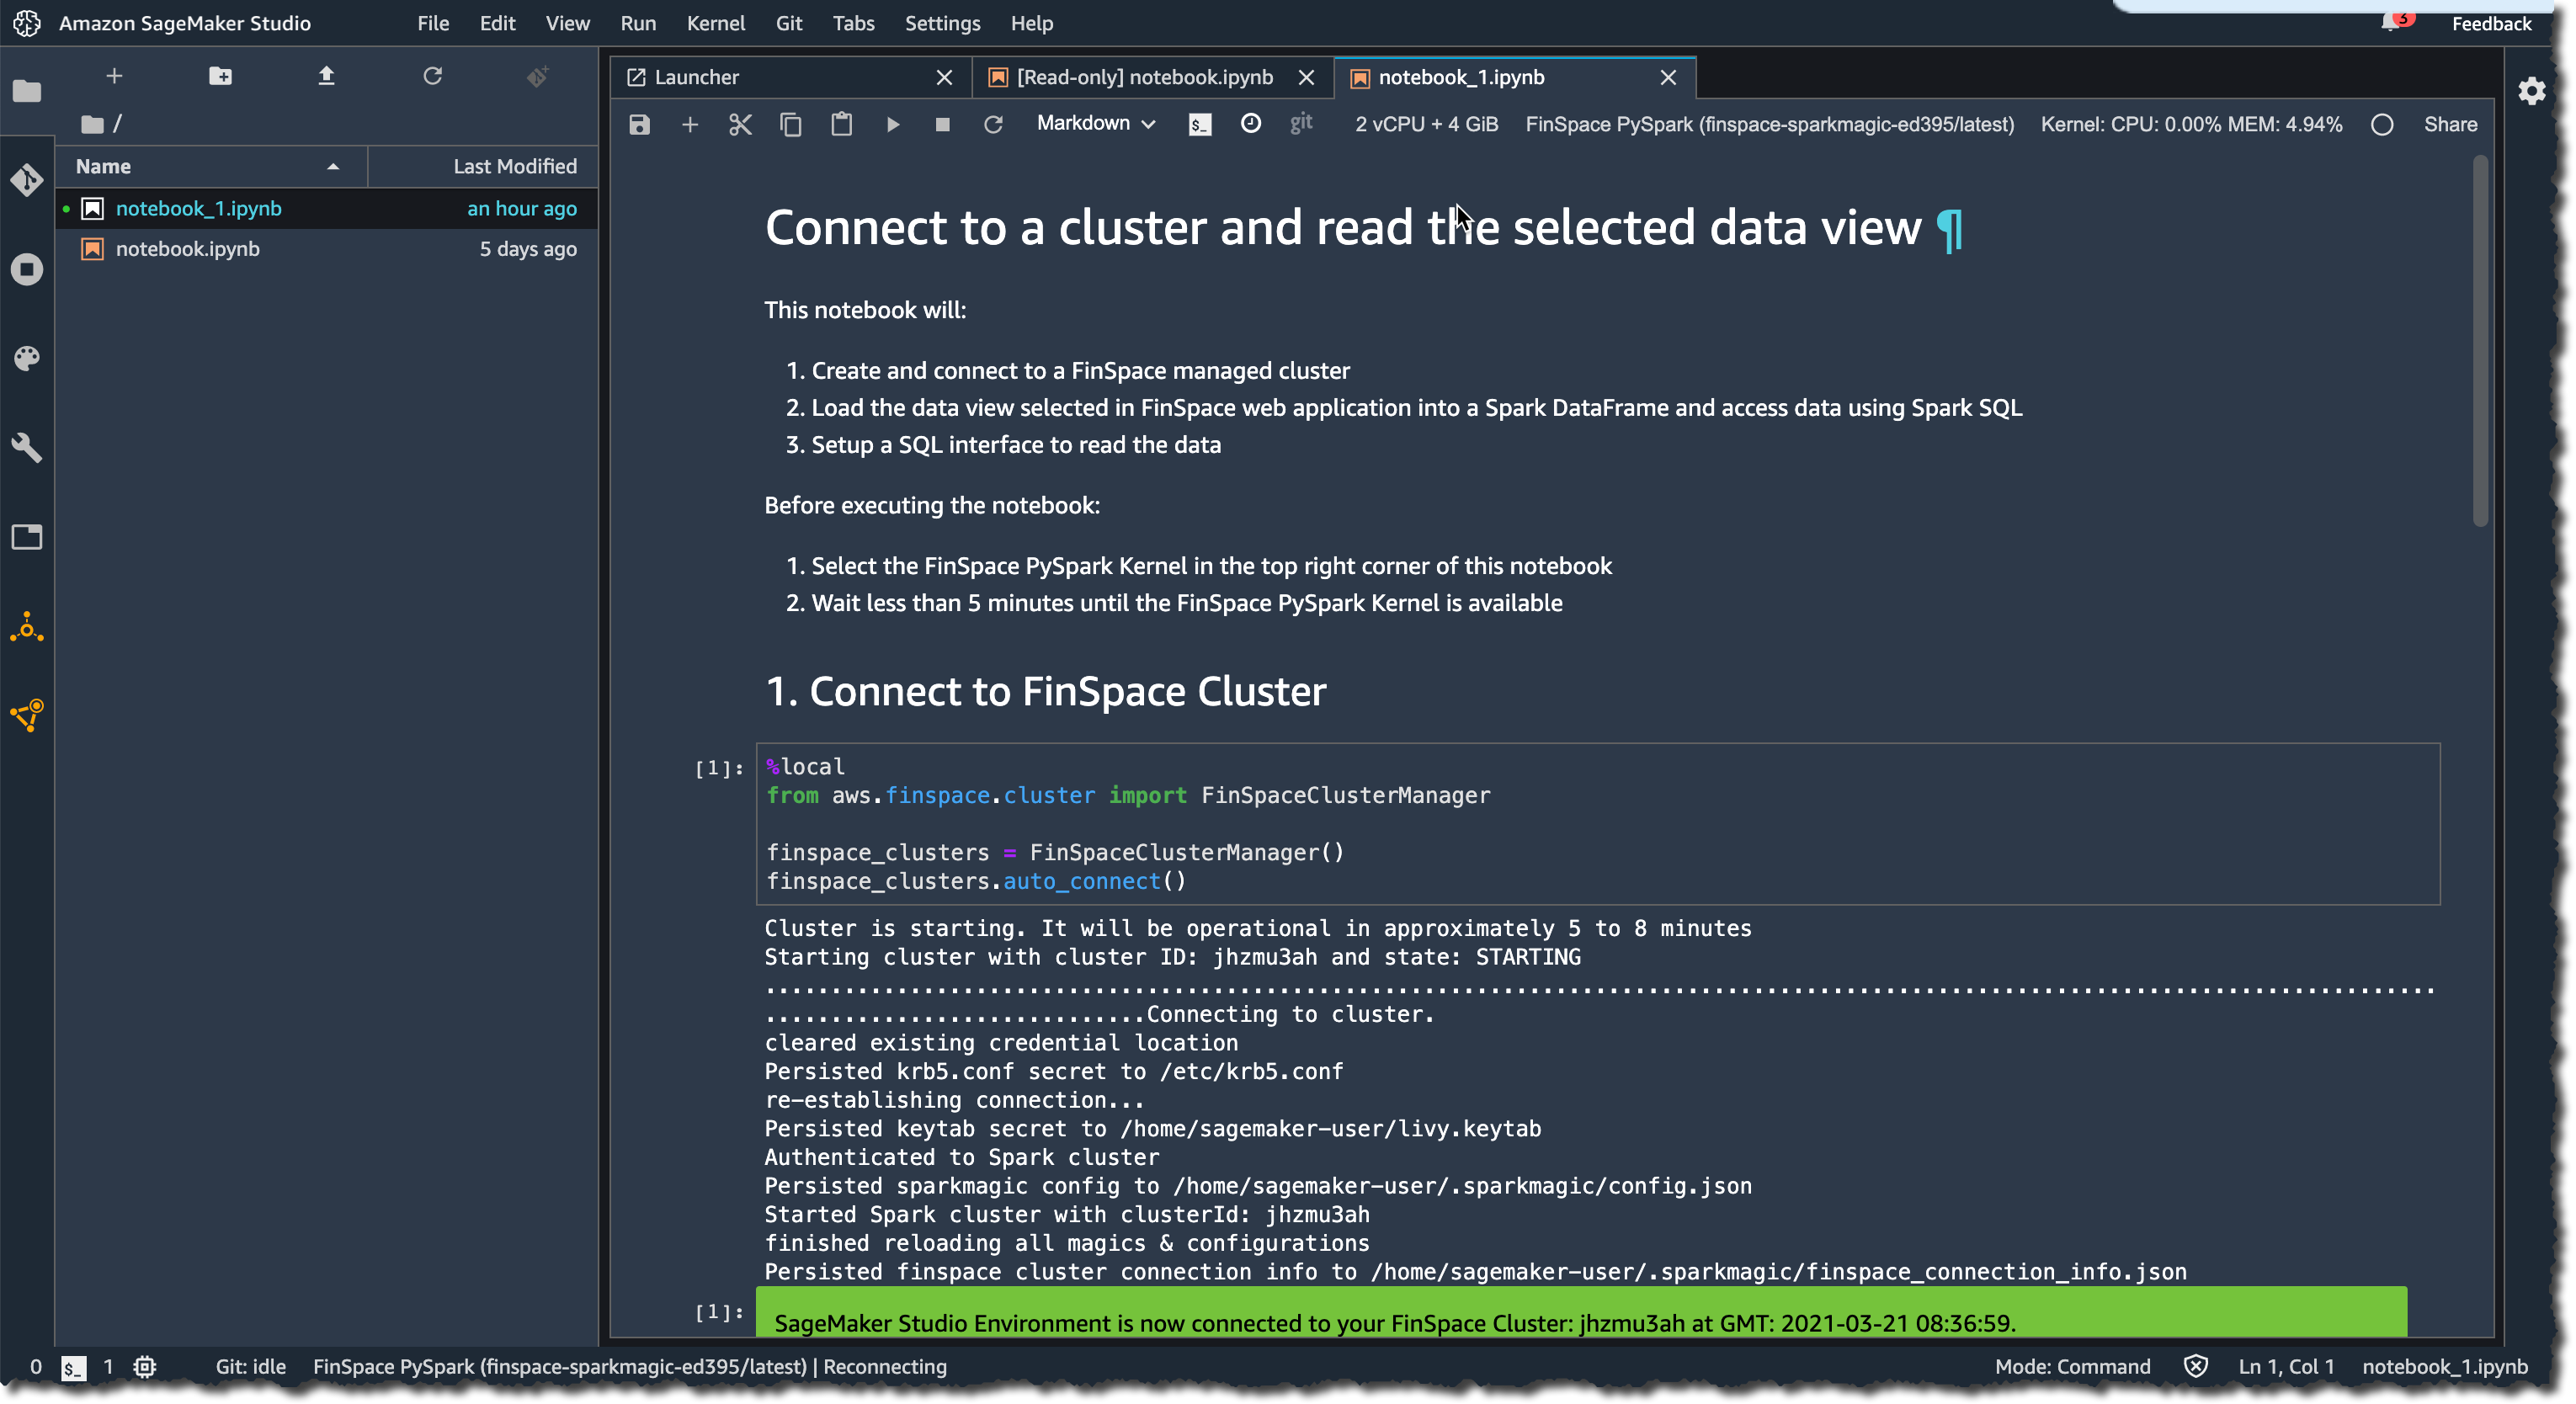Click the Feedback link at top right

2491,23
